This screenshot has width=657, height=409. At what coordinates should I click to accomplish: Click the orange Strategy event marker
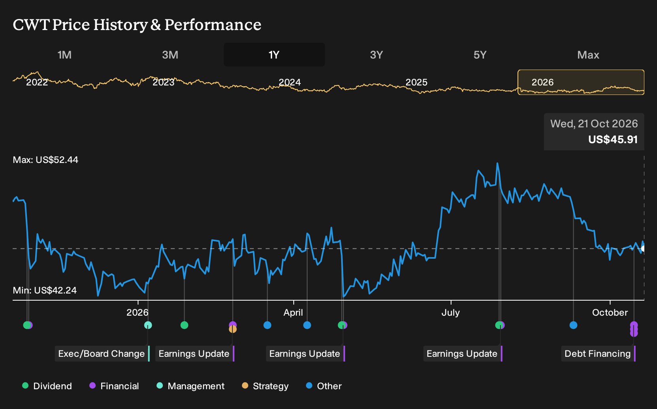click(x=233, y=329)
